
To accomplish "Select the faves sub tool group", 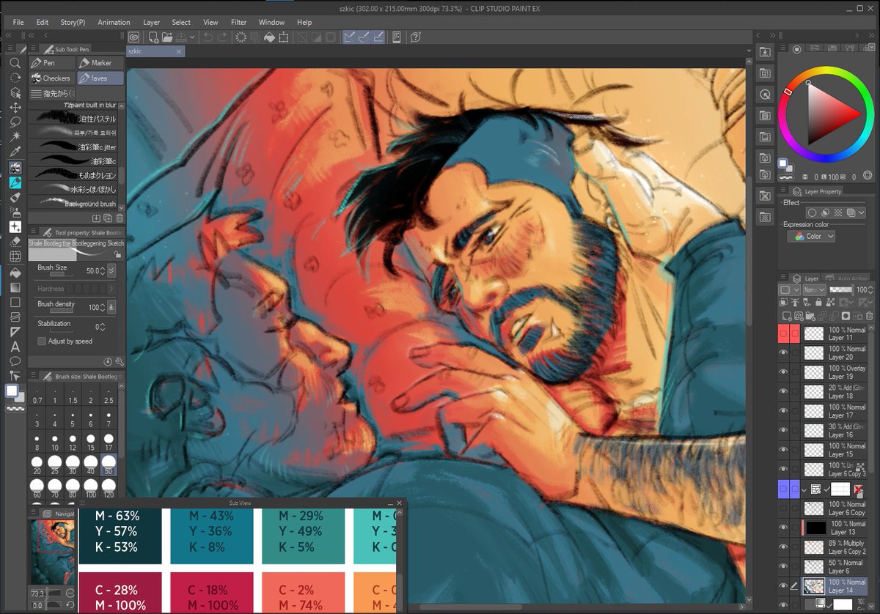I will coord(100,78).
